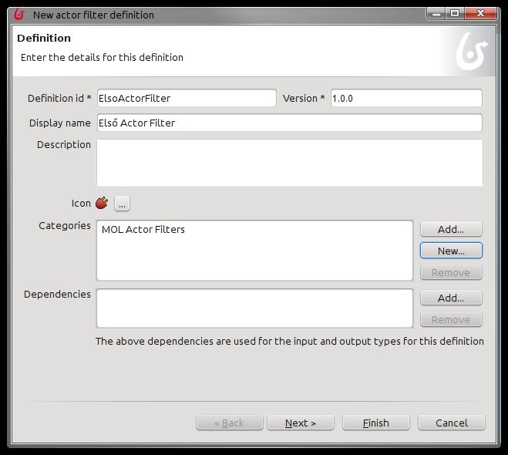Select MOL Actor Filters category entry
This screenshot has height=455, width=508.
coord(143,230)
